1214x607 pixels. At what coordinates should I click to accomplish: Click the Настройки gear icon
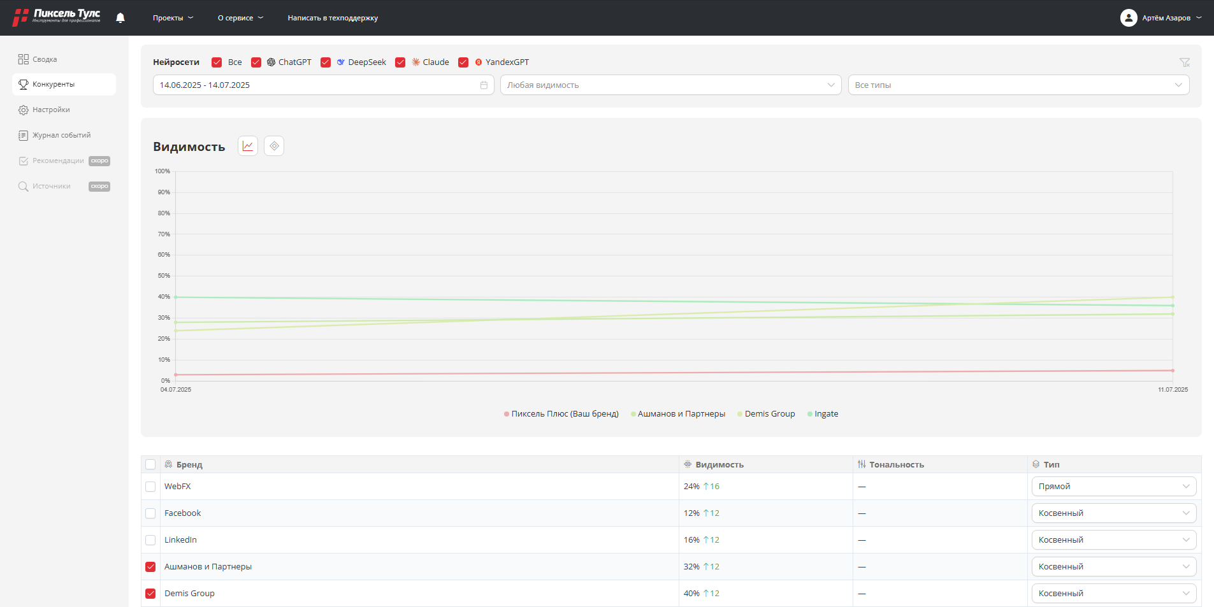24,110
